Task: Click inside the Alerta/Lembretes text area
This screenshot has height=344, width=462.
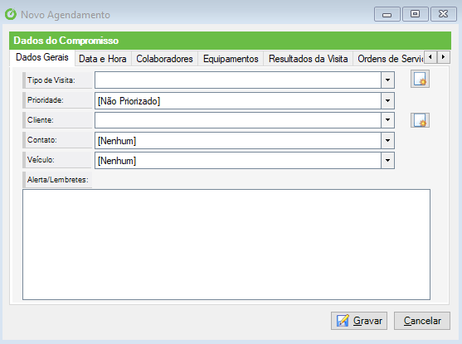Action: (226, 245)
